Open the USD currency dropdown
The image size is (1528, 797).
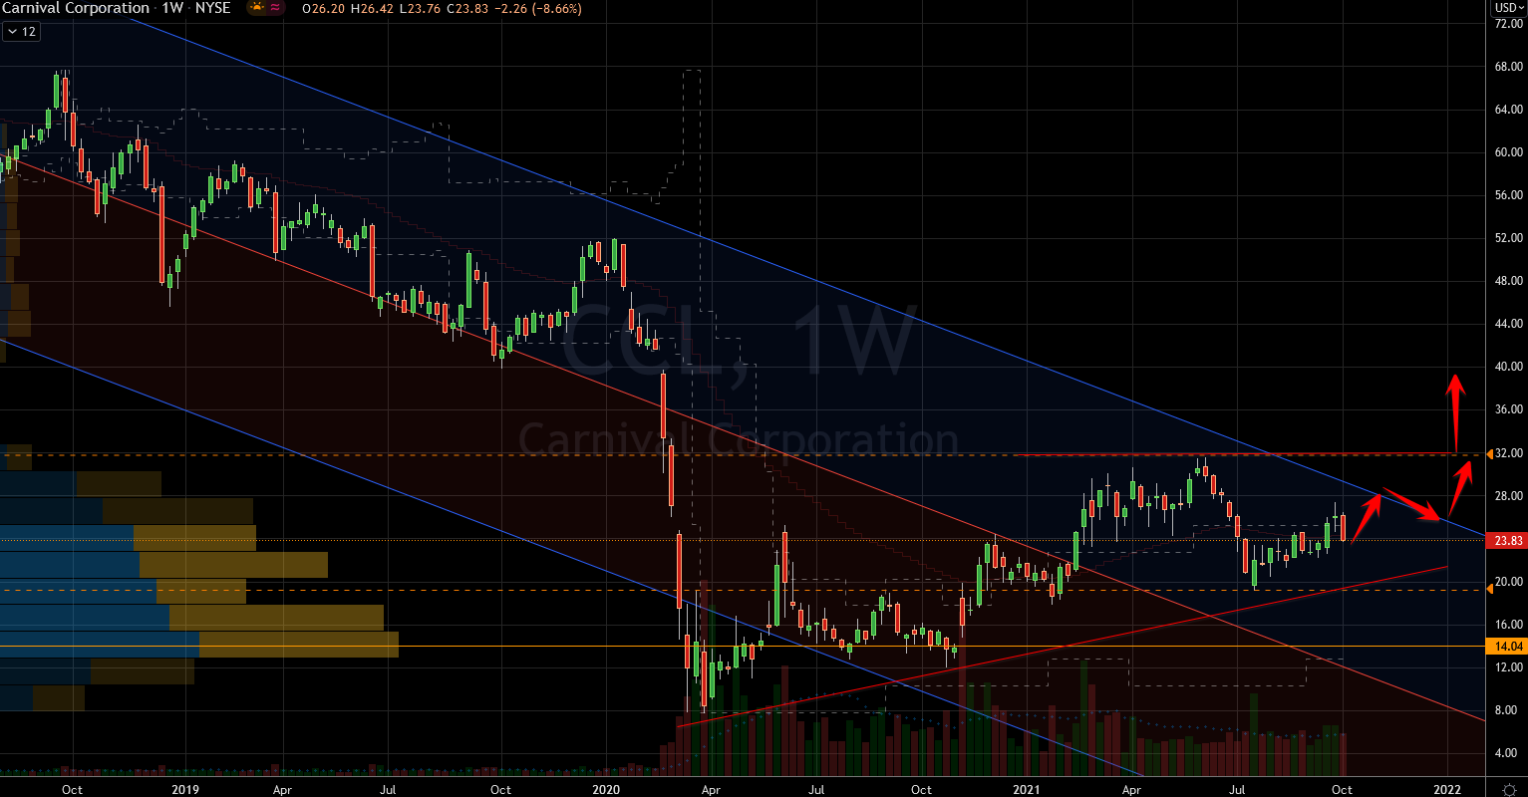point(1508,8)
